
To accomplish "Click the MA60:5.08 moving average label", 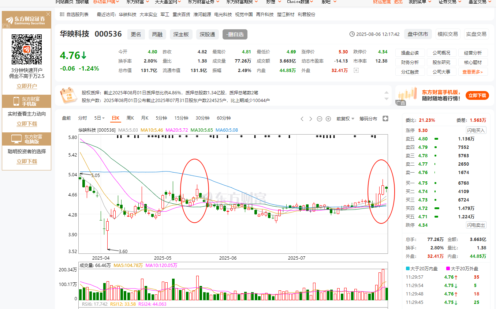I will [227, 130].
